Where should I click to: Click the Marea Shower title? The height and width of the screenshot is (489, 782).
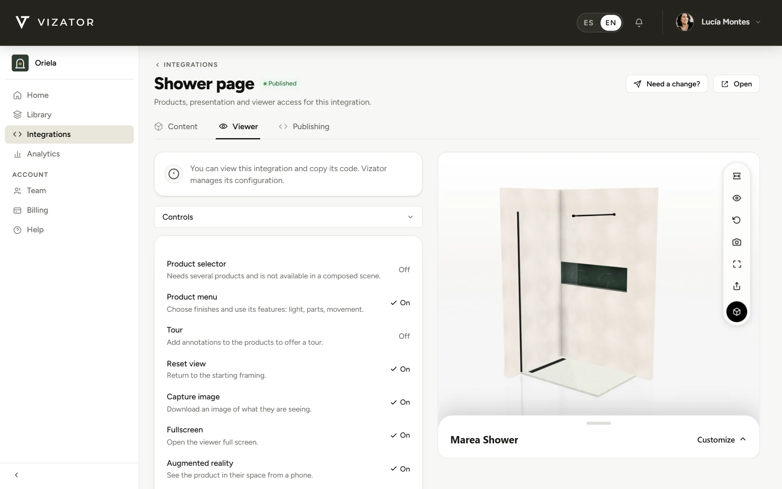(x=484, y=440)
